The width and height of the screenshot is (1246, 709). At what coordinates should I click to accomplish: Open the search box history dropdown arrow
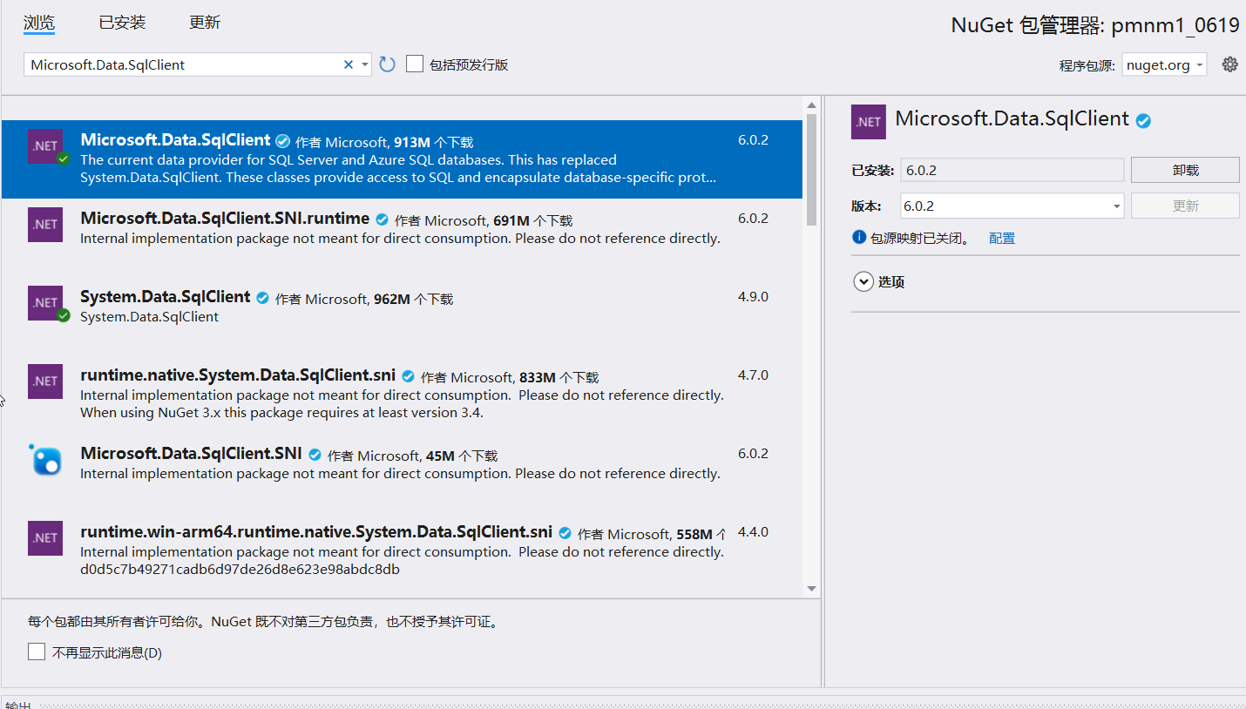(x=364, y=64)
